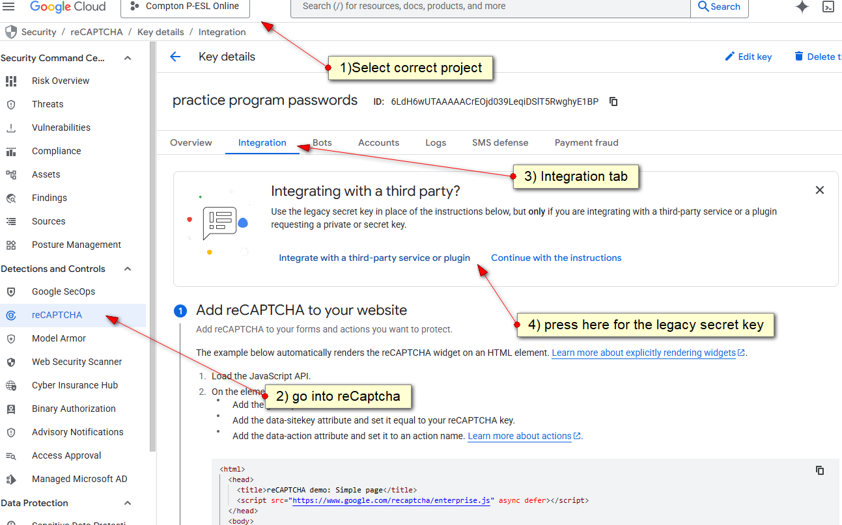Image resolution: width=842 pixels, height=525 pixels.
Task: Click the Managed Microsoft AD icon
Action: tap(11, 479)
